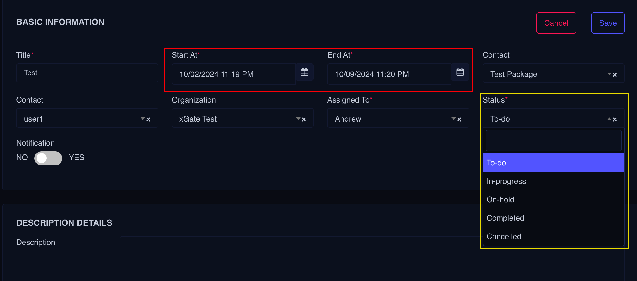
Task: Clear the Andrew assignee selection
Action: pyautogui.click(x=459, y=120)
